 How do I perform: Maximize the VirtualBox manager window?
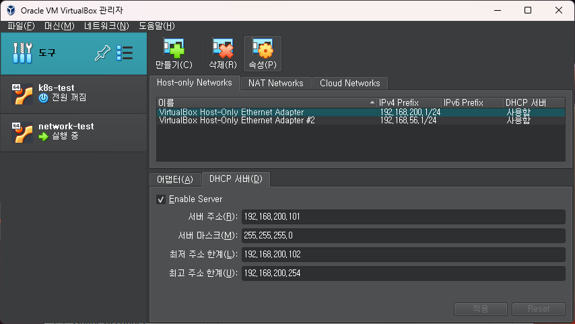pos(528,10)
